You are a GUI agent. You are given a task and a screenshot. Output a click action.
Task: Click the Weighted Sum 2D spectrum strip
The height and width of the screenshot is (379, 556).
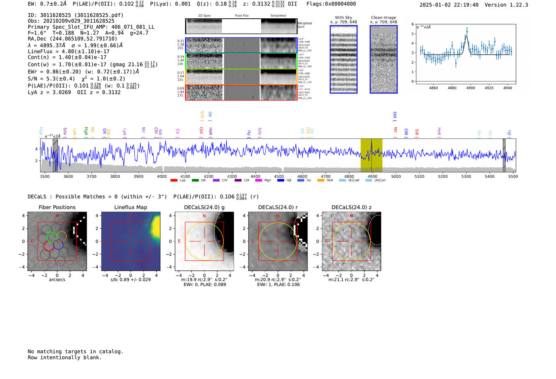coord(241,26)
